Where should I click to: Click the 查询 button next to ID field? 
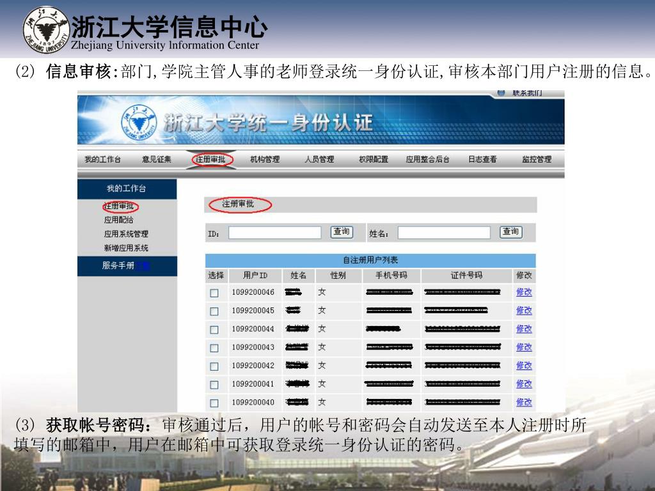[342, 231]
